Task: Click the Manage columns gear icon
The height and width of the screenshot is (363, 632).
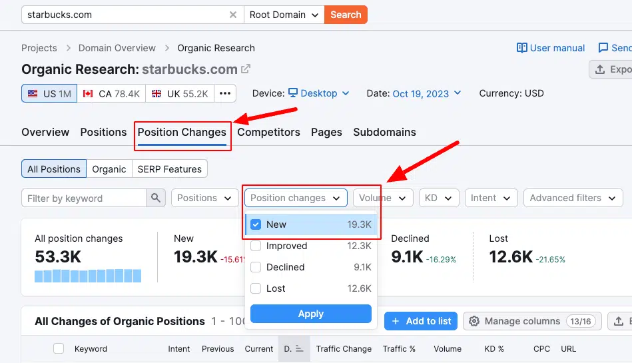Action: 474,321
